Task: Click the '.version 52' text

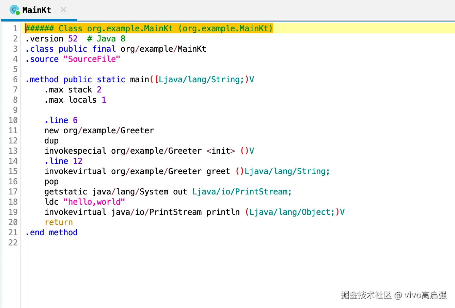Action: click(x=51, y=39)
